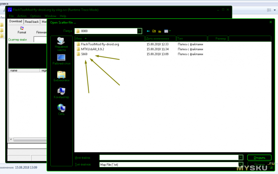278x174 pixels.
Task: Click Explorer view options icon in background window
Action: [x=269, y=10]
